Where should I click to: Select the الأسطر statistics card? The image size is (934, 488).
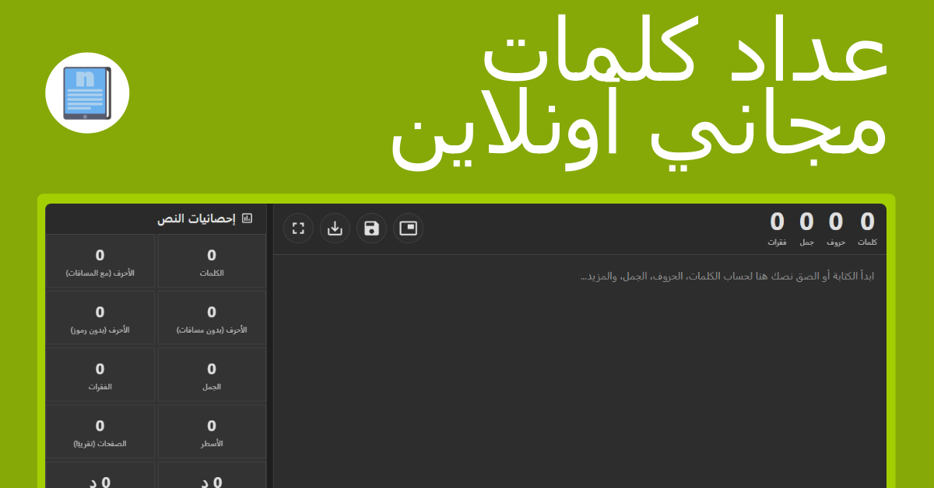(x=212, y=431)
